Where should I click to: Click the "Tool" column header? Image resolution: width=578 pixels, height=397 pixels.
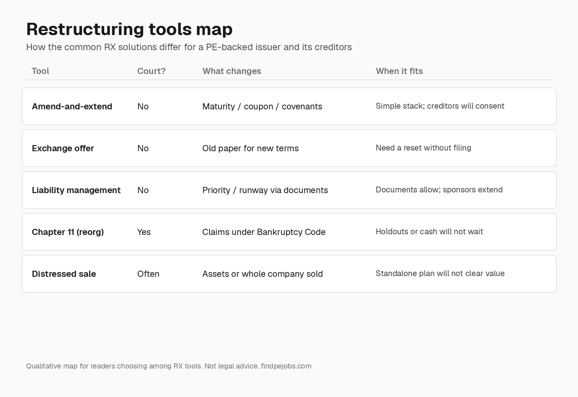40,71
